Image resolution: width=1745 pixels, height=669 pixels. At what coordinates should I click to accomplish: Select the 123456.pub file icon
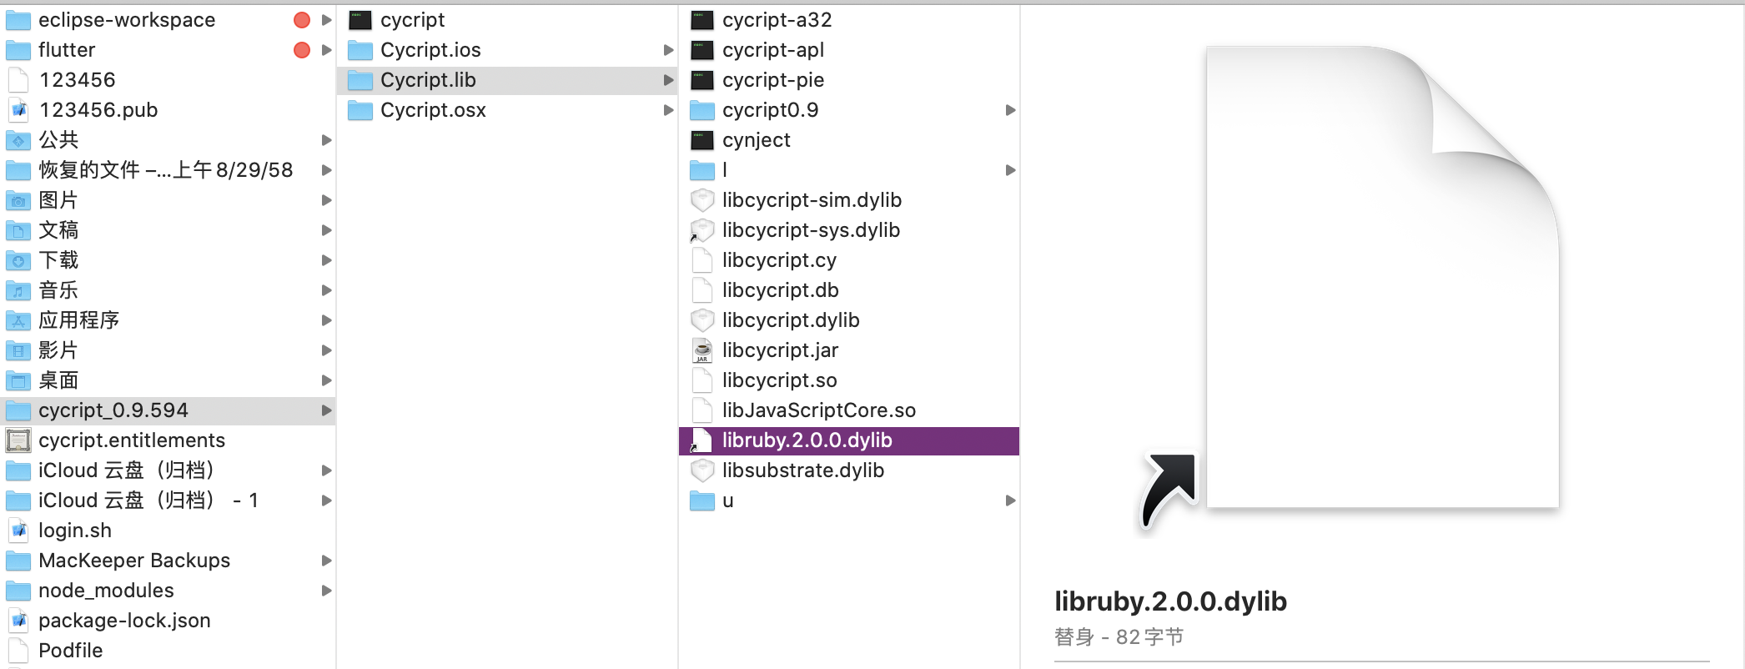tap(18, 110)
